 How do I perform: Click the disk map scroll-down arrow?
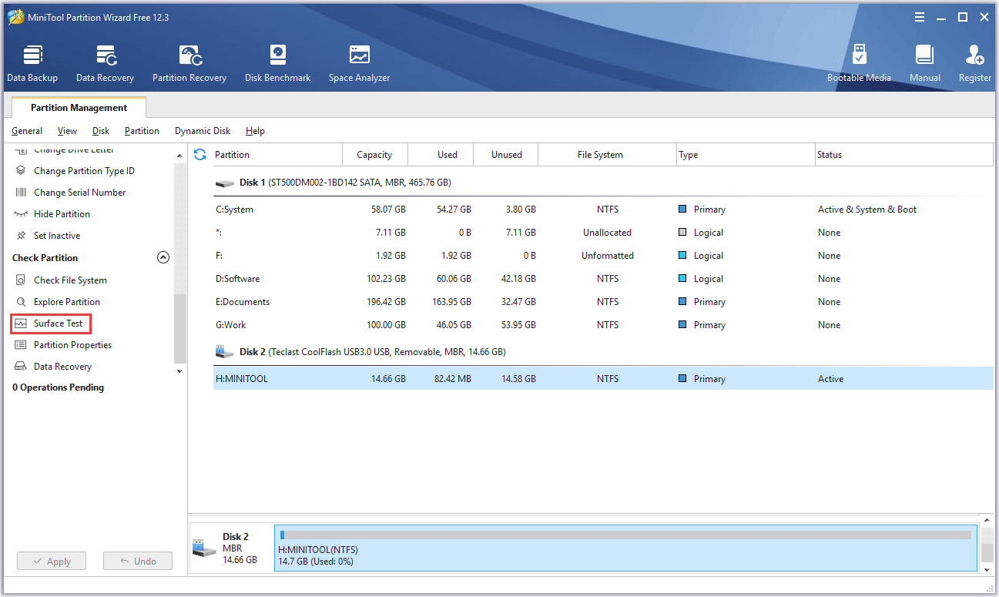(987, 568)
